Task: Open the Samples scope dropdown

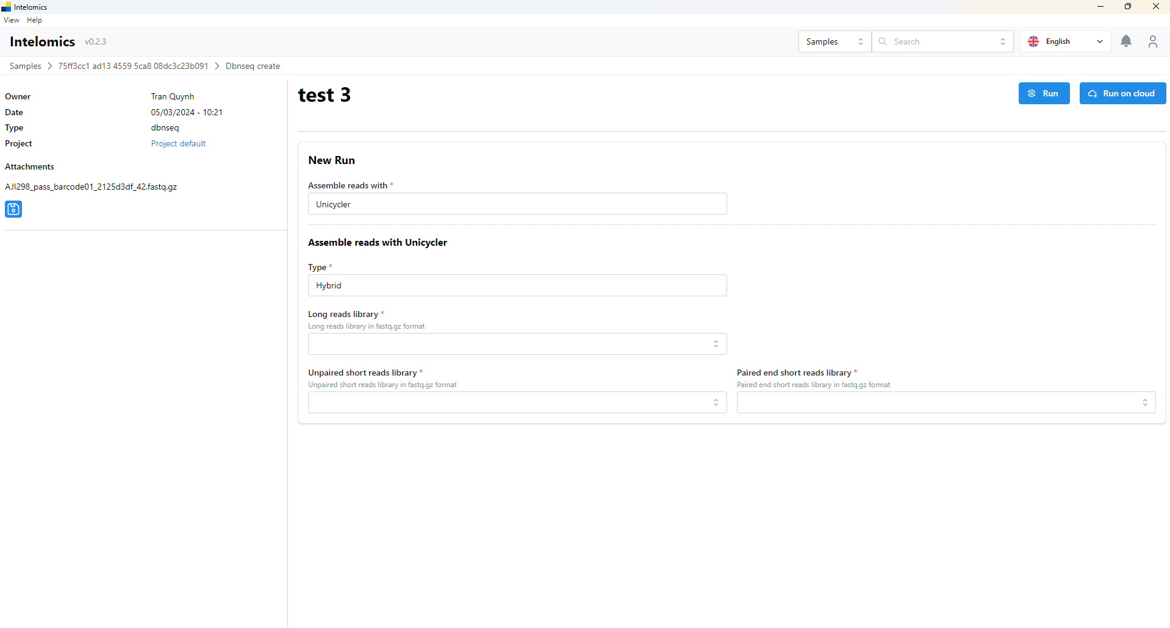Action: 834,41
